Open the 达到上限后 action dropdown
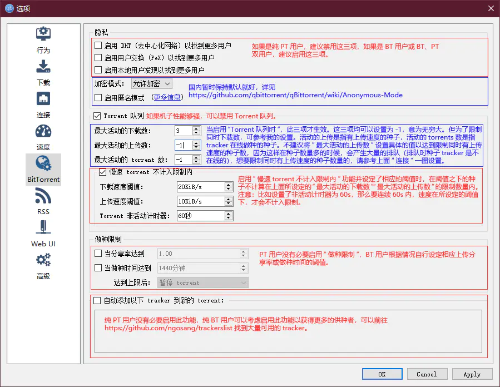 coord(203,282)
